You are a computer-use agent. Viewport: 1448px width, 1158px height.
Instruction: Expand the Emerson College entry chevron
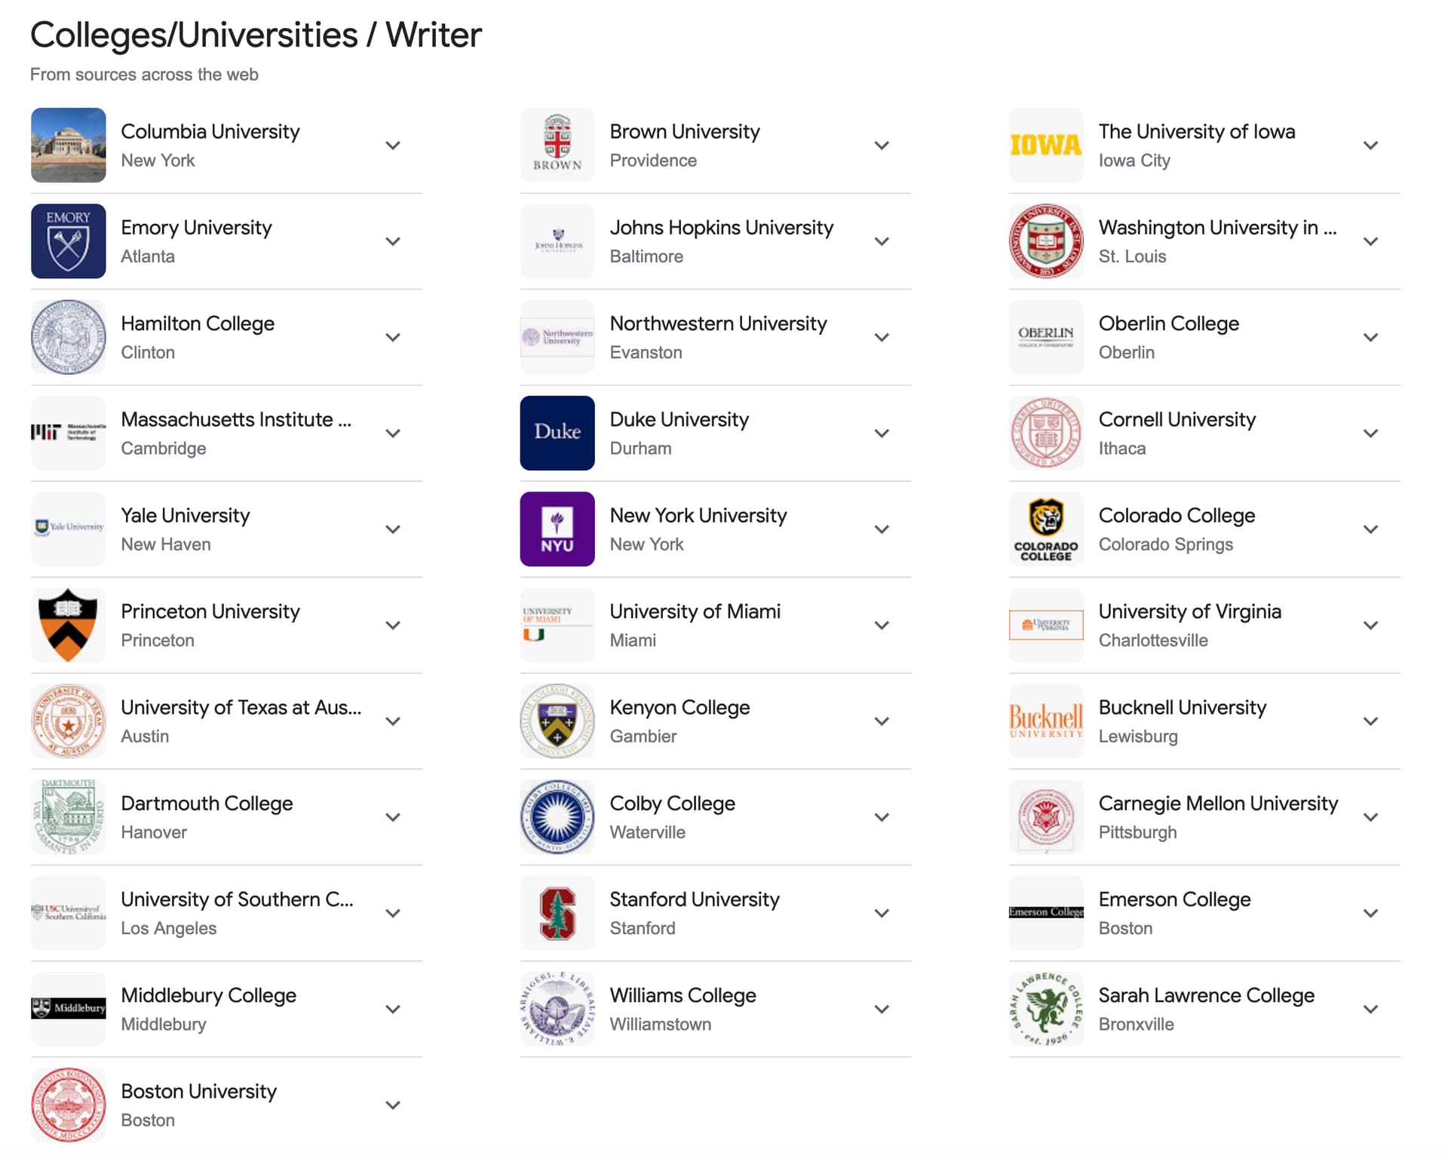1370,913
